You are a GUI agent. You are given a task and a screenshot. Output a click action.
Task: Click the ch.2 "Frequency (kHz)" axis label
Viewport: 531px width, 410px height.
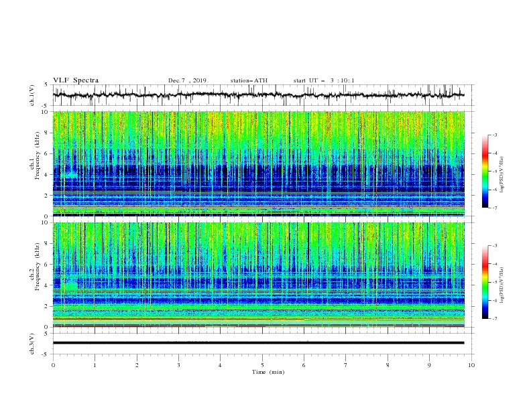37,267
